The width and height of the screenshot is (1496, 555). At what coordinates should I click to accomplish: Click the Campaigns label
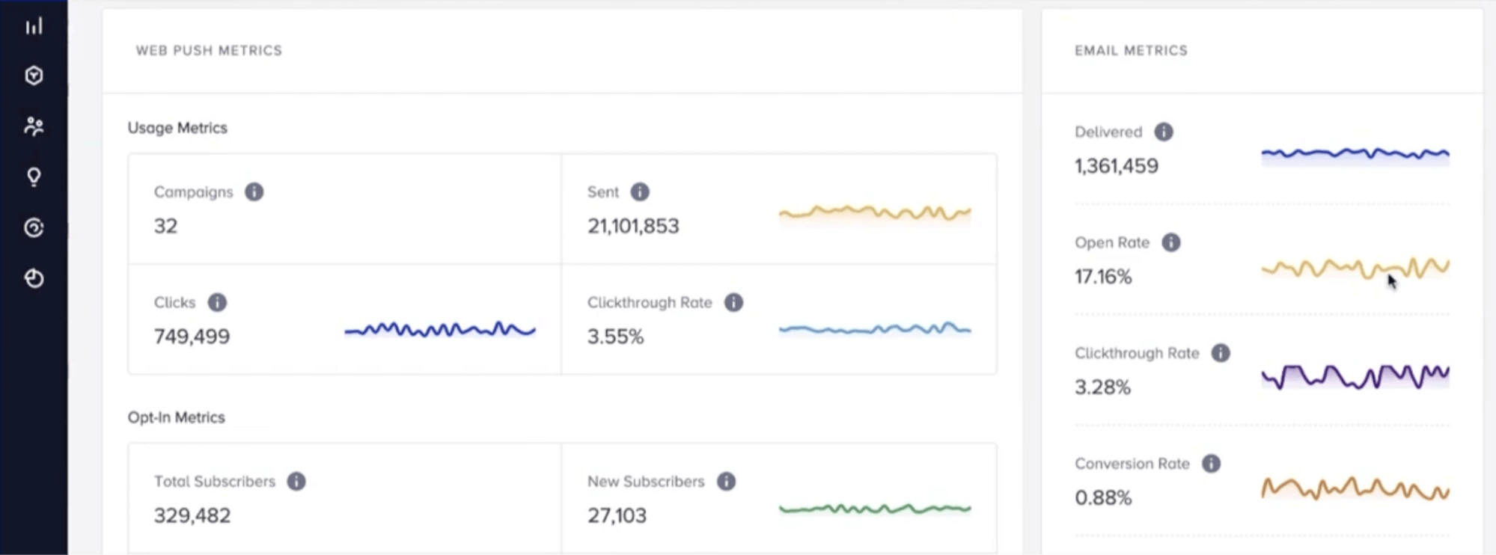click(x=193, y=192)
